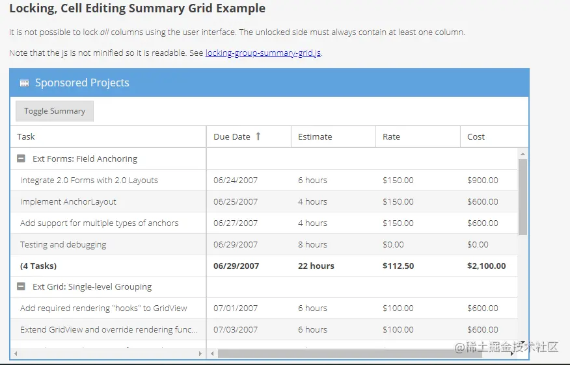The height and width of the screenshot is (365, 570).
Task: Click the page heading Locking, Cell Editing Summary Grid Example
Action: click(137, 8)
